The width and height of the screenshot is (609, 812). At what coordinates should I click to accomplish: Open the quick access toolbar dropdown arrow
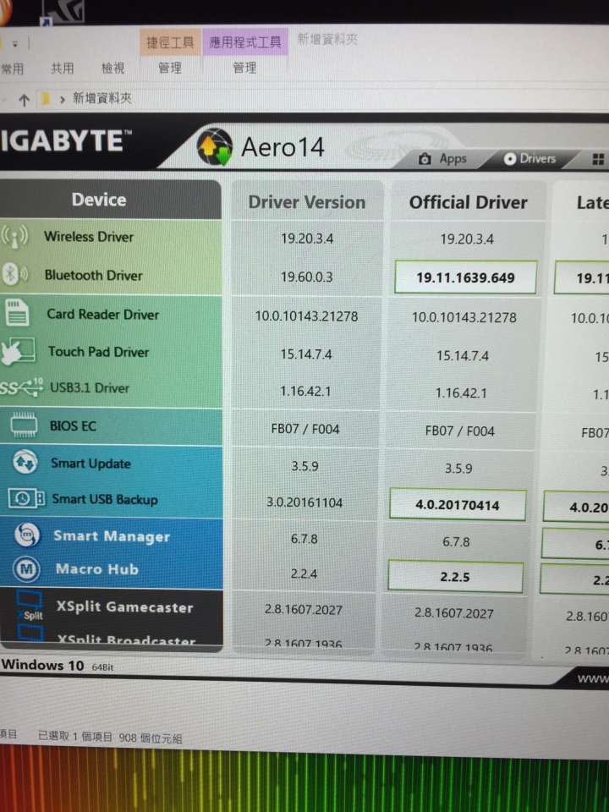pos(15,44)
